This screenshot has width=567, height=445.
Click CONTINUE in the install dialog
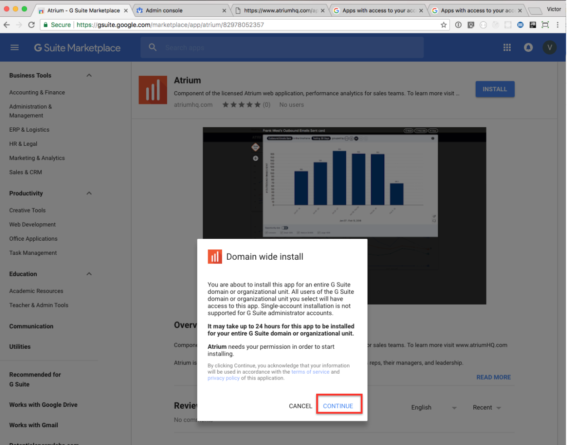pyautogui.click(x=338, y=406)
